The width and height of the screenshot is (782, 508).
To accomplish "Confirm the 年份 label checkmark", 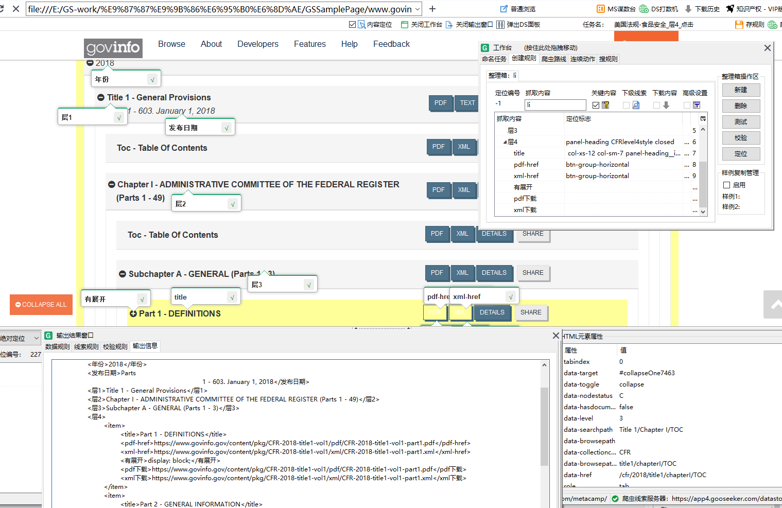I will pyautogui.click(x=152, y=79).
